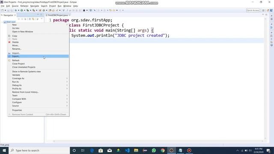Choose Copy from the context menu
The image size is (274, 154).
point(38,36)
